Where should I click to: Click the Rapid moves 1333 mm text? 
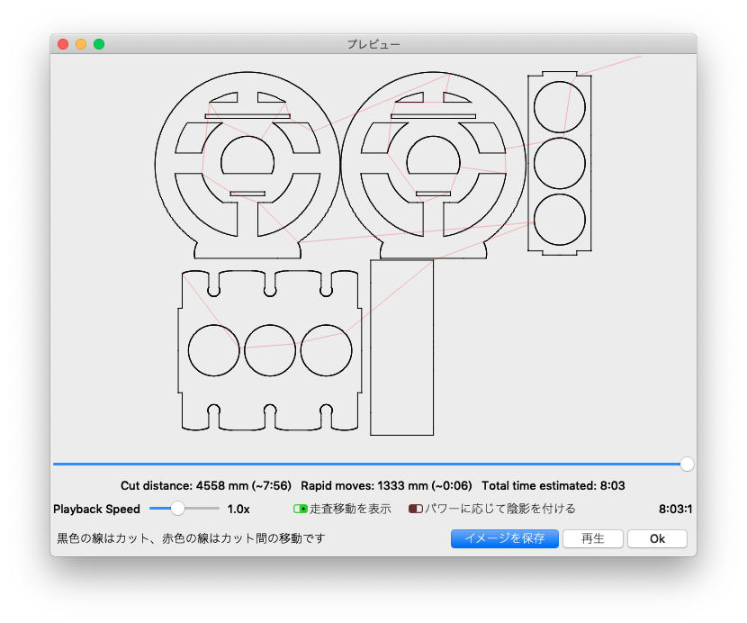coord(386,486)
